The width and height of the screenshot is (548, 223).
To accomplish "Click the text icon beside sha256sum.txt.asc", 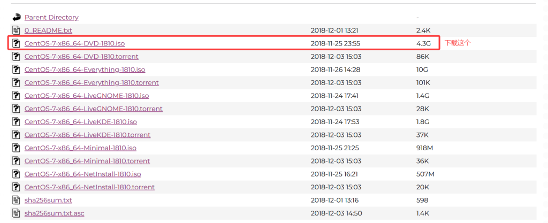I will pos(16,213).
